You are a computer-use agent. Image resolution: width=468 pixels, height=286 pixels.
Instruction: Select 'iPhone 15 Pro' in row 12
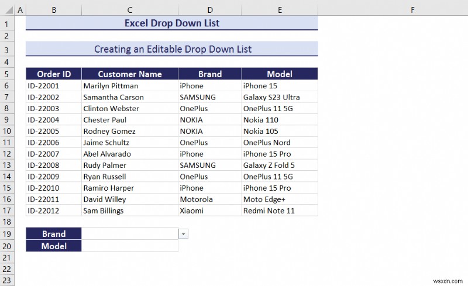pos(280,154)
